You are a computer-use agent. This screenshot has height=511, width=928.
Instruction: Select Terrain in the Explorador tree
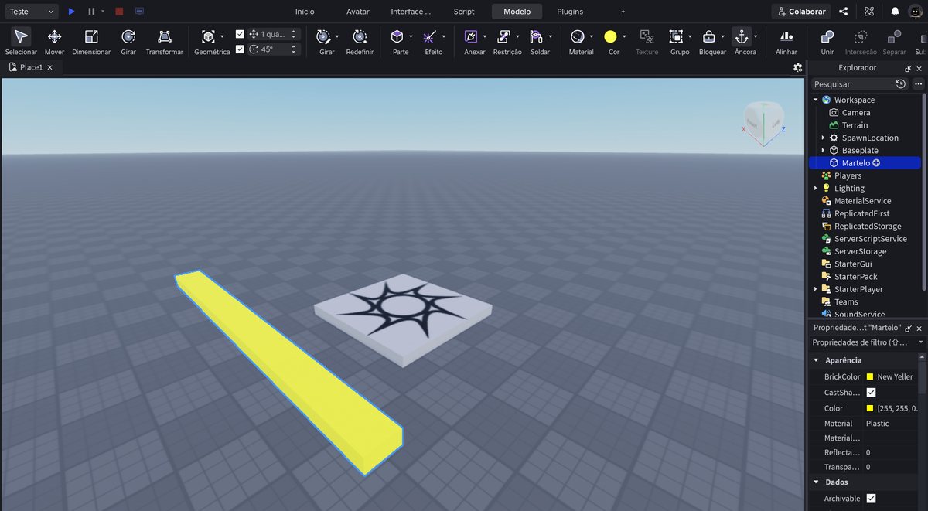(855, 125)
